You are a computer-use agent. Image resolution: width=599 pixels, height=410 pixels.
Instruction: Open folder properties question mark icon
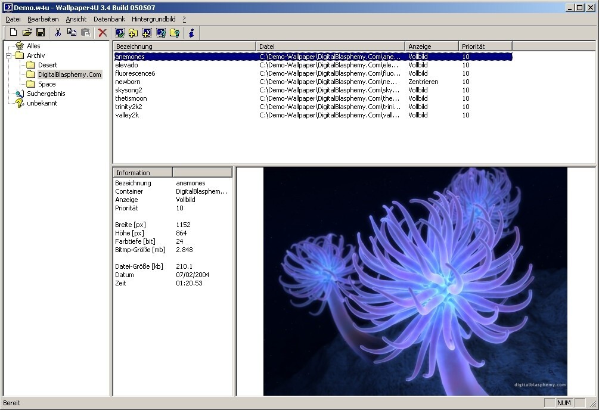coord(175,33)
